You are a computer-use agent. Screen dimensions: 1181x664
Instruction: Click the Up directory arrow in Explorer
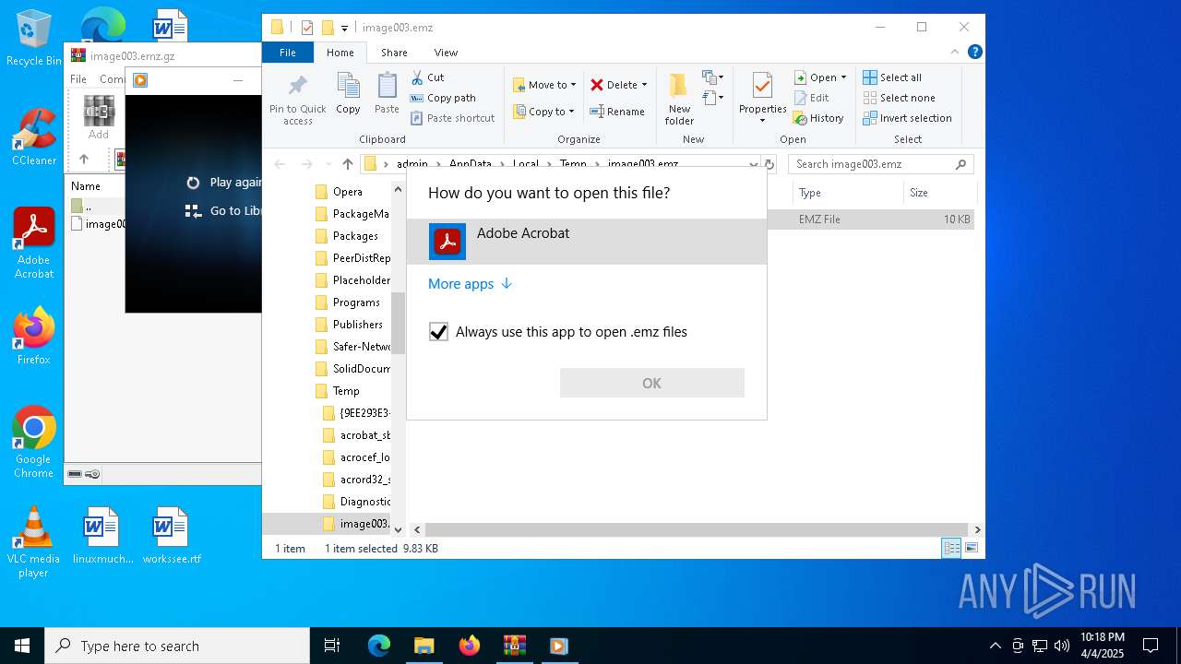[347, 164]
